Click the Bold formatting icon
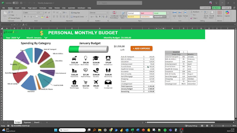 click(25, 17)
